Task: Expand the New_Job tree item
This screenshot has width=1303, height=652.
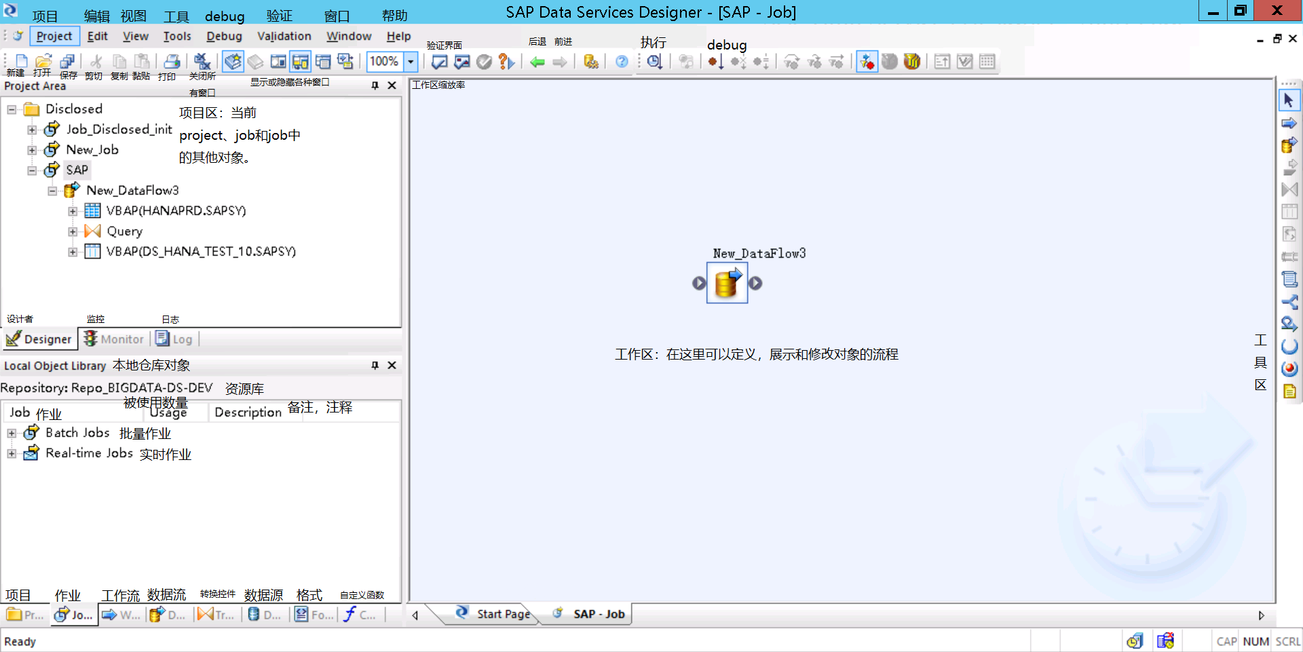Action: pyautogui.click(x=31, y=150)
